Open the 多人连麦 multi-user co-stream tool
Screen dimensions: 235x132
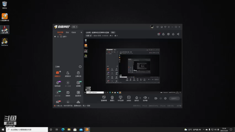(x=68, y=84)
